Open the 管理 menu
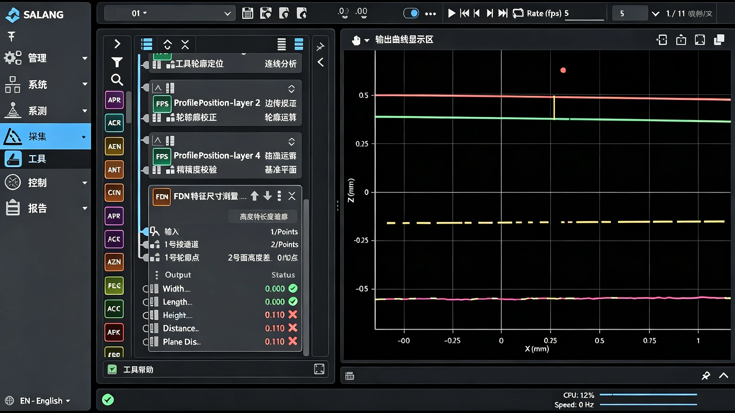The width and height of the screenshot is (735, 413). pos(46,58)
